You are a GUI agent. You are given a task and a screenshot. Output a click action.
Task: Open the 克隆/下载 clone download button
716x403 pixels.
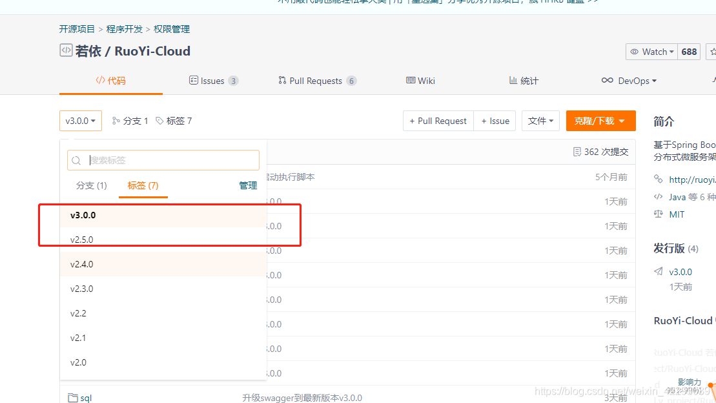[x=601, y=121]
